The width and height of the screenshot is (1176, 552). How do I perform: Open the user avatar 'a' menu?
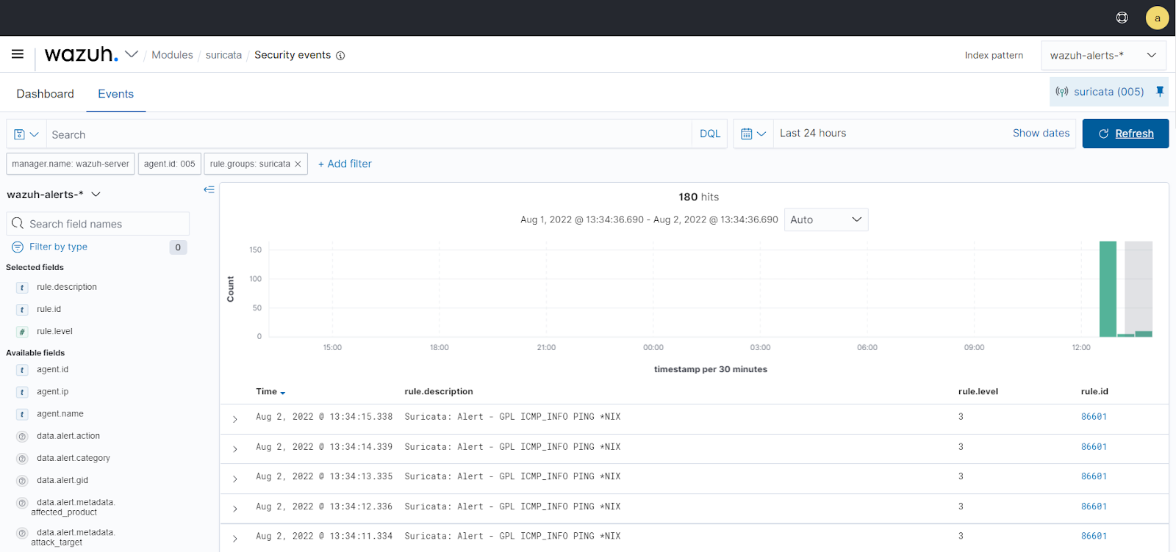click(1157, 18)
